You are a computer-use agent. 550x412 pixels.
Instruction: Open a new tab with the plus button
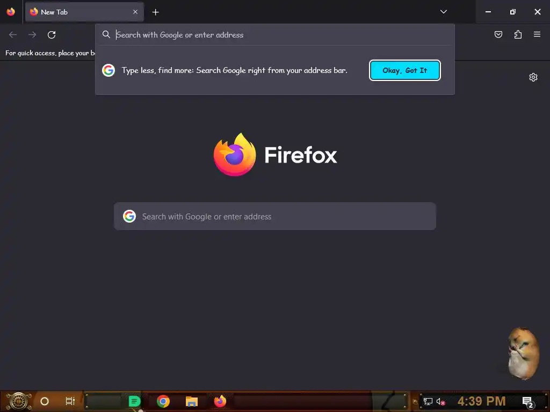point(155,12)
